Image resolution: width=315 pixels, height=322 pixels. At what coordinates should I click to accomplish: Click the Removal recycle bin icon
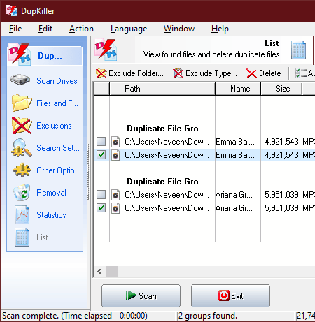click(x=22, y=192)
